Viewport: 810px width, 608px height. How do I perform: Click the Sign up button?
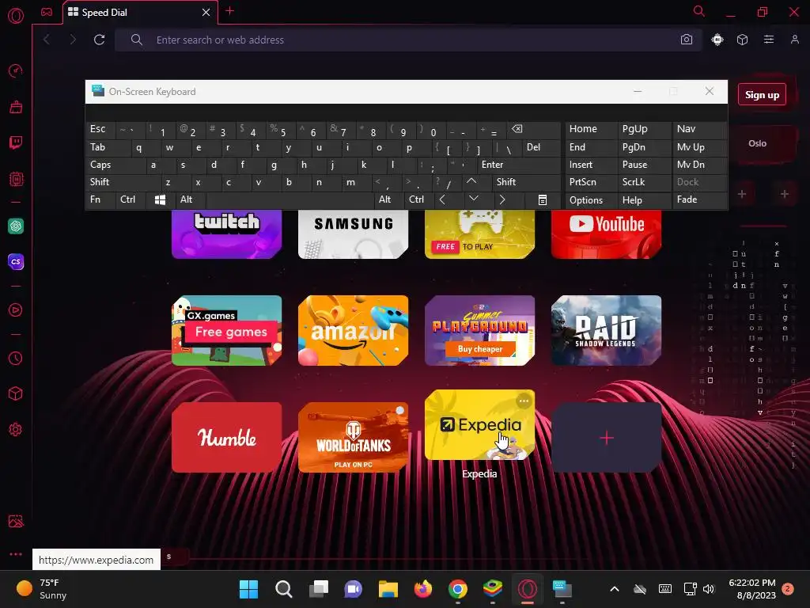pos(762,95)
